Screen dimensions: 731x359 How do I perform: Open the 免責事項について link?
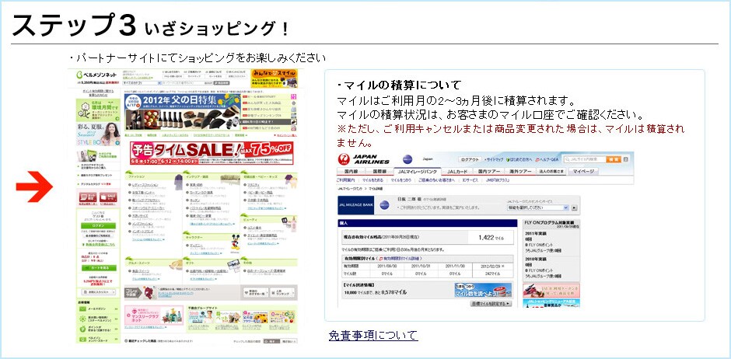pyautogui.click(x=372, y=335)
